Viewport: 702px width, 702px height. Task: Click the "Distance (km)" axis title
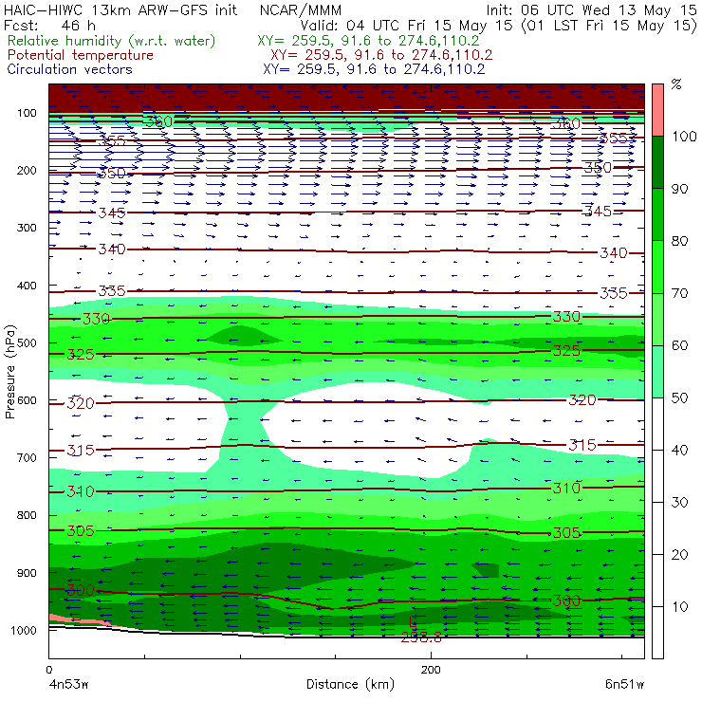click(350, 684)
